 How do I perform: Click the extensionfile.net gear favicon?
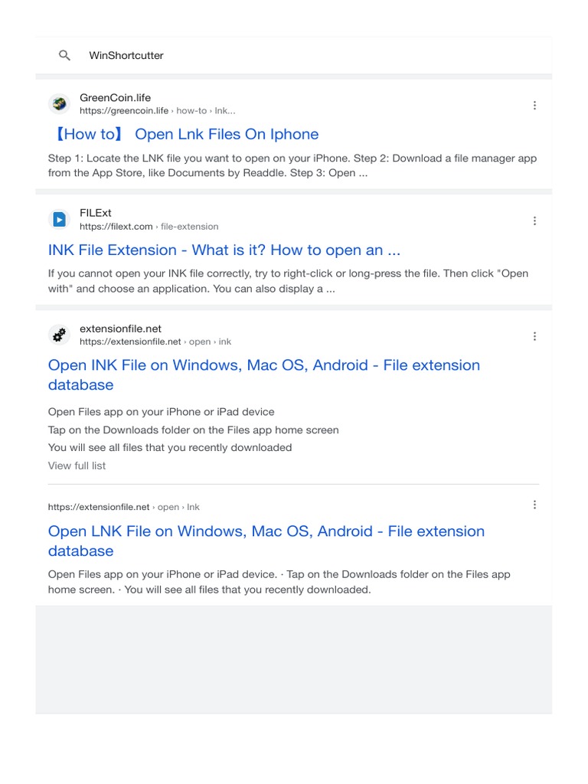59,335
